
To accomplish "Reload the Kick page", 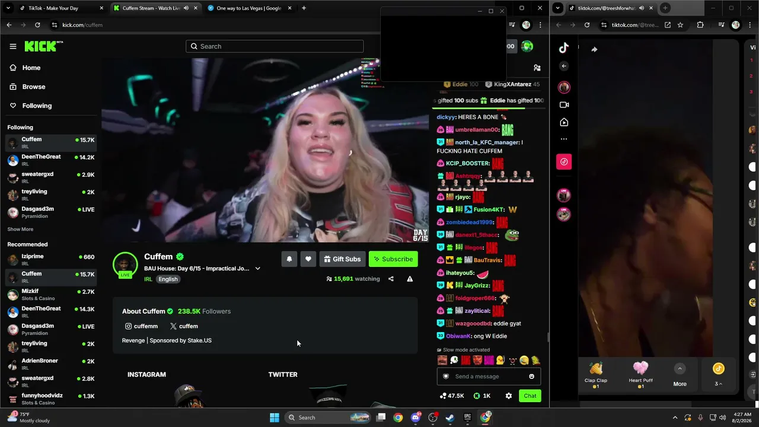I will pos(37,25).
